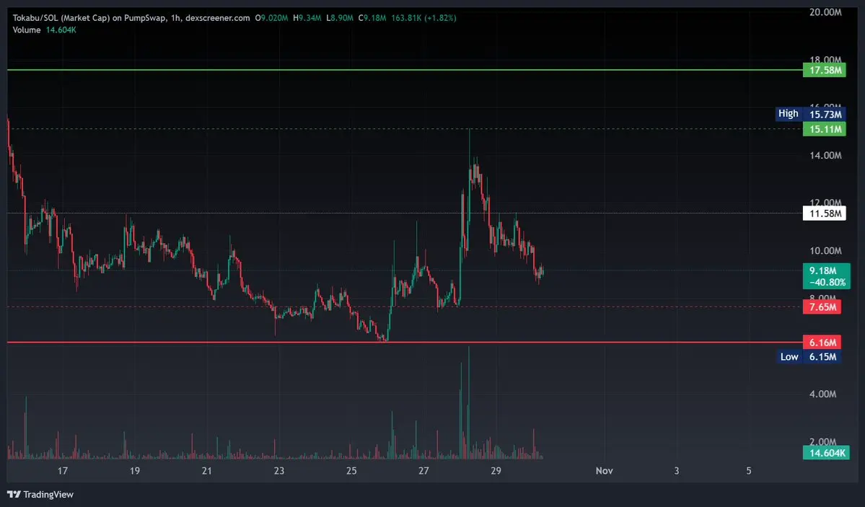The width and height of the screenshot is (865, 507).
Task: Click the '17' date on time axis
Action: point(62,471)
